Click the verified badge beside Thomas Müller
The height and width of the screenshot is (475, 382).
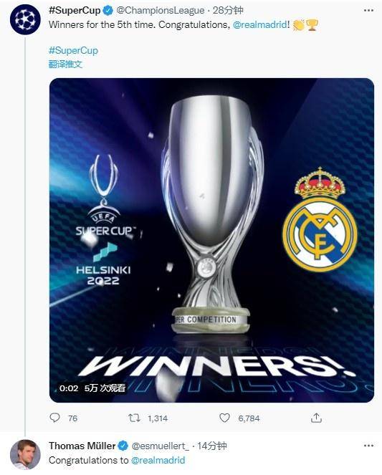tap(123, 446)
